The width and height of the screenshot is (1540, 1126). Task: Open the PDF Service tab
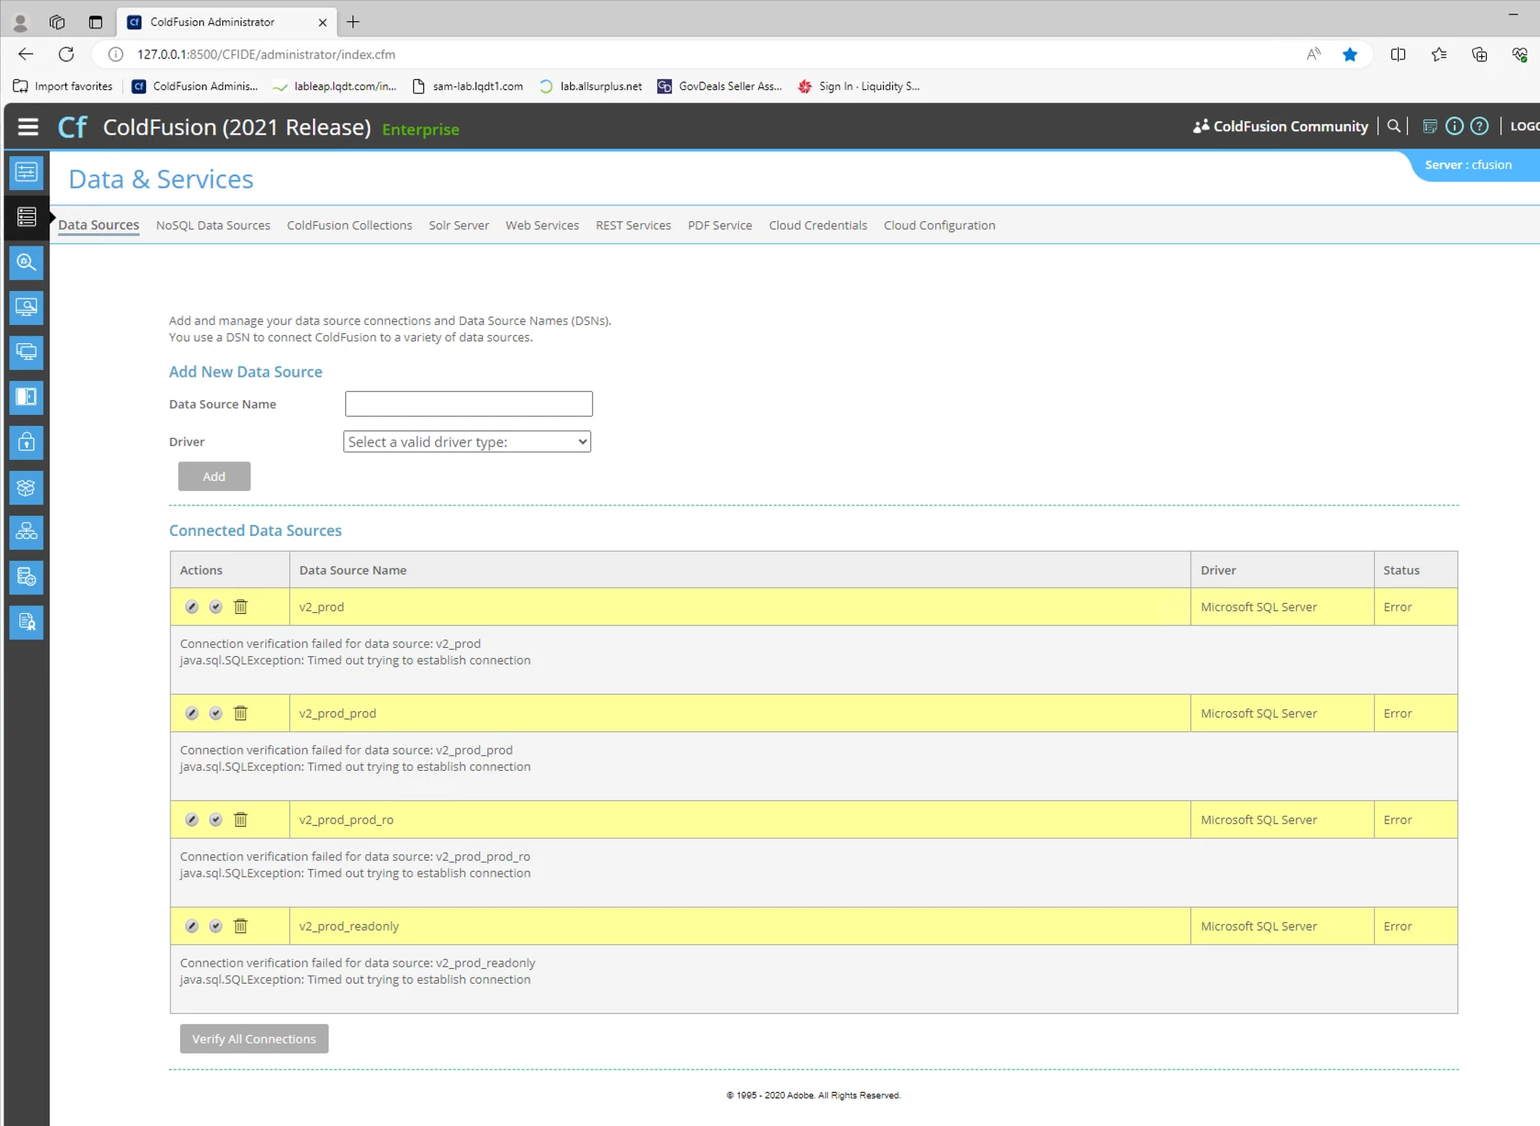(x=720, y=225)
